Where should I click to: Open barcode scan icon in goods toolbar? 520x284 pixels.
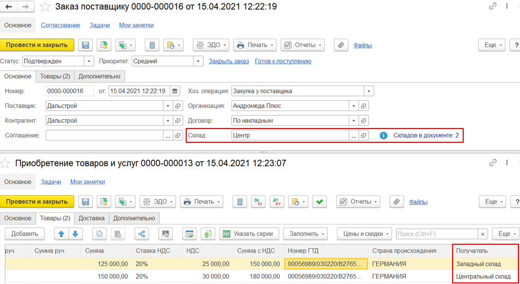[x=166, y=234]
